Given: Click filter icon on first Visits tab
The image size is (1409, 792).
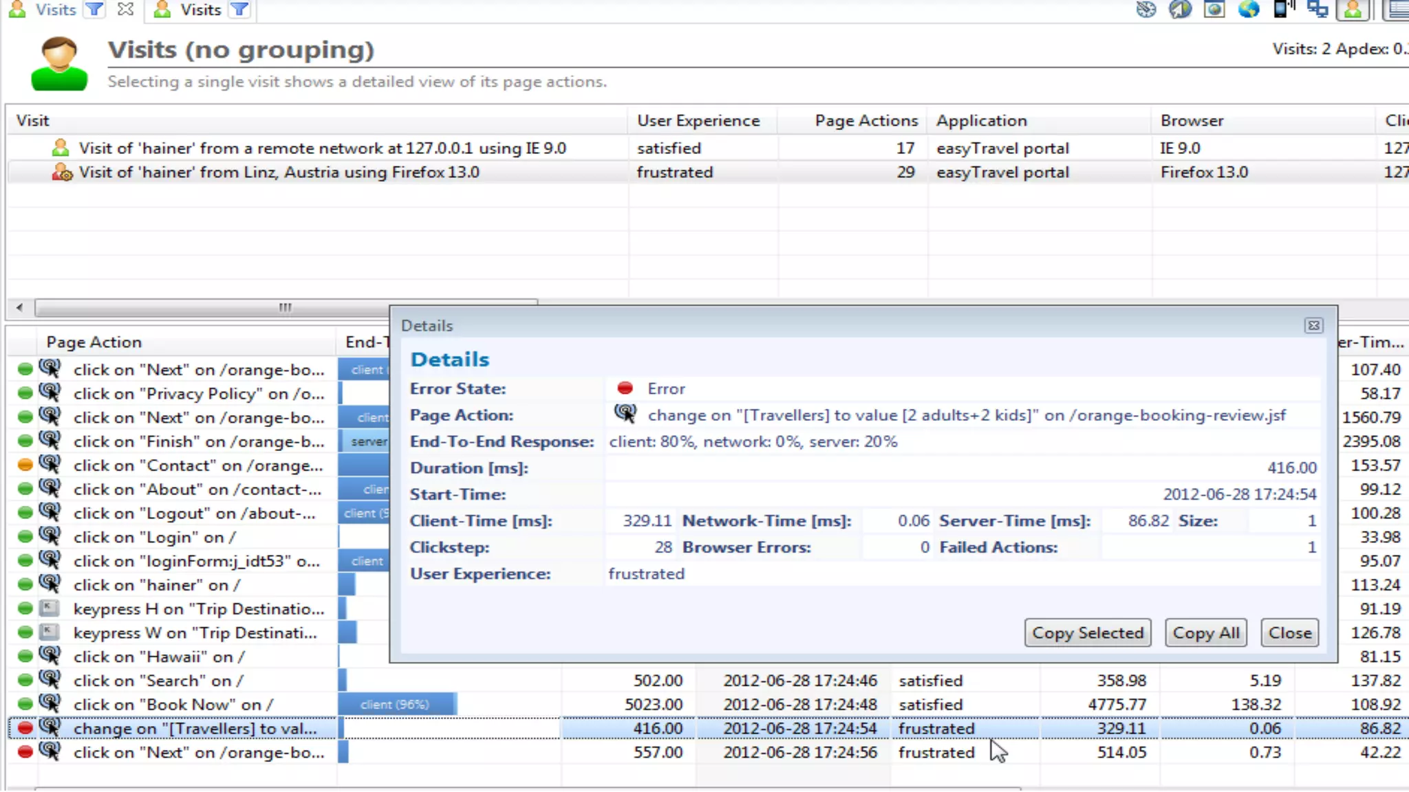Looking at the screenshot, I should pos(94,10).
